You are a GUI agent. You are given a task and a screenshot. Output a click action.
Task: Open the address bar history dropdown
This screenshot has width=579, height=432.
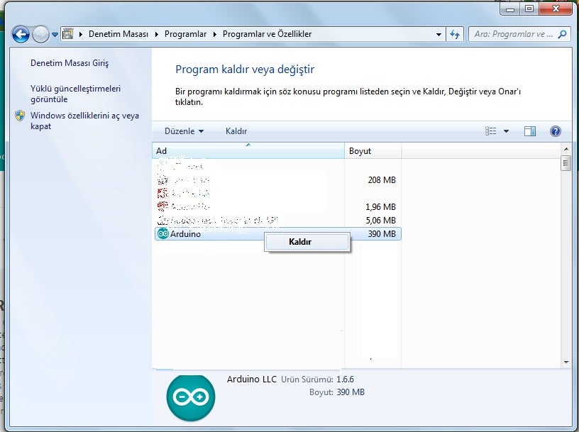[x=439, y=34]
